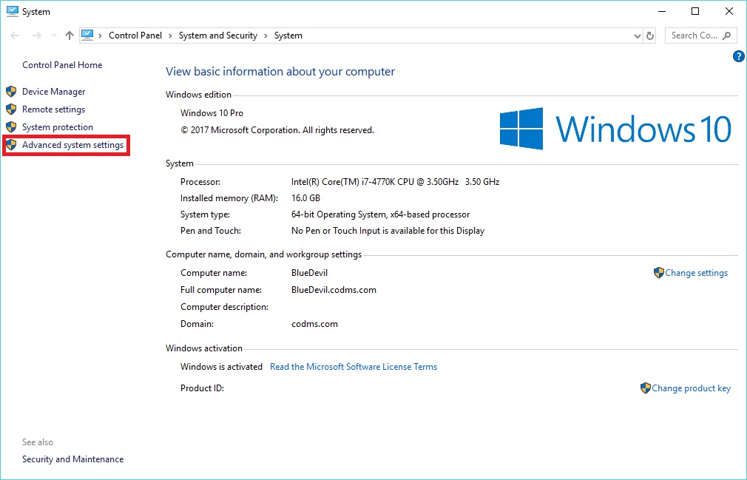747x480 pixels.
Task: Maximize the System window
Action: [x=695, y=11]
